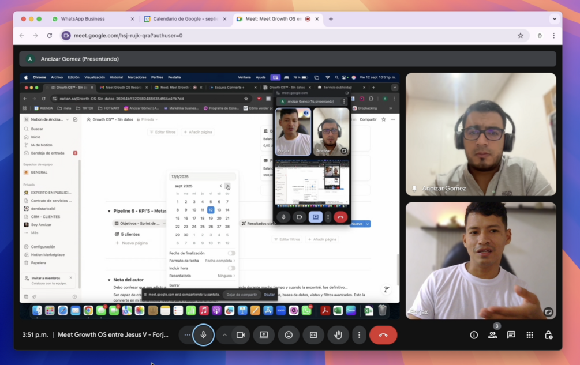The height and width of the screenshot is (365, 580).
Task: Click Compartir in shared Notion page
Action: [368, 119]
